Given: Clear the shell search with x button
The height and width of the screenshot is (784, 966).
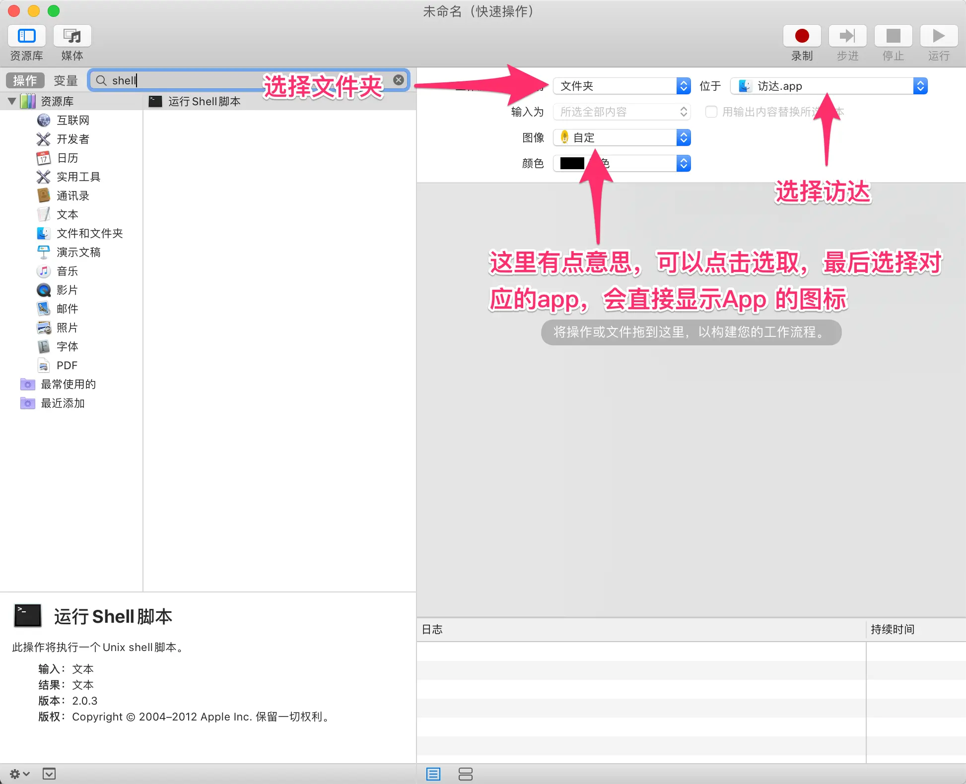Looking at the screenshot, I should click(x=399, y=79).
